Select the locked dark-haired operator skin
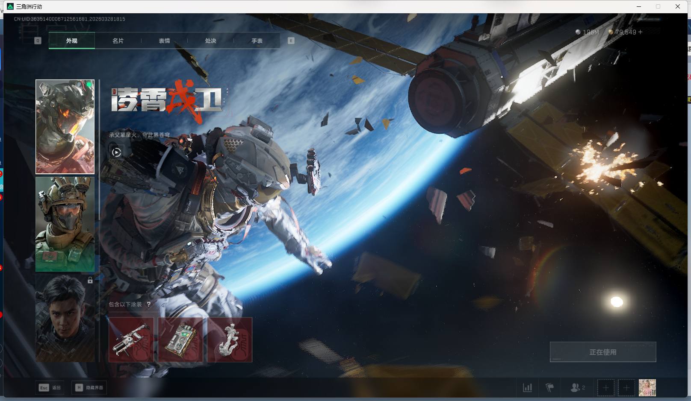The height and width of the screenshot is (401, 691). click(65, 318)
